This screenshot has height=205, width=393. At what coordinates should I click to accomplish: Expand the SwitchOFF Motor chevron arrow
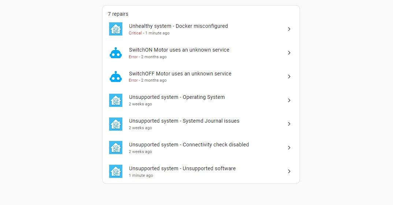[x=289, y=77]
